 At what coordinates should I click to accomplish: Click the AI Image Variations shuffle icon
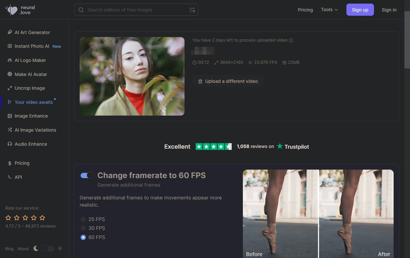click(10, 130)
